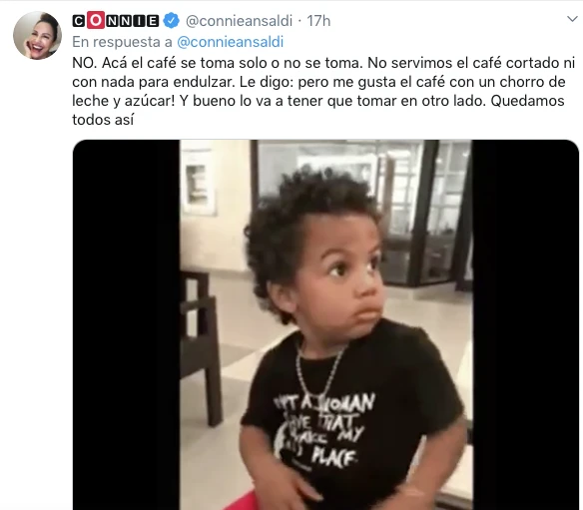Click the blue verified badge

tap(172, 20)
